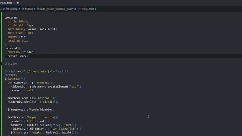Click the closing '</style>' tag
This screenshot has width=242, height=136.
coord(11,63)
